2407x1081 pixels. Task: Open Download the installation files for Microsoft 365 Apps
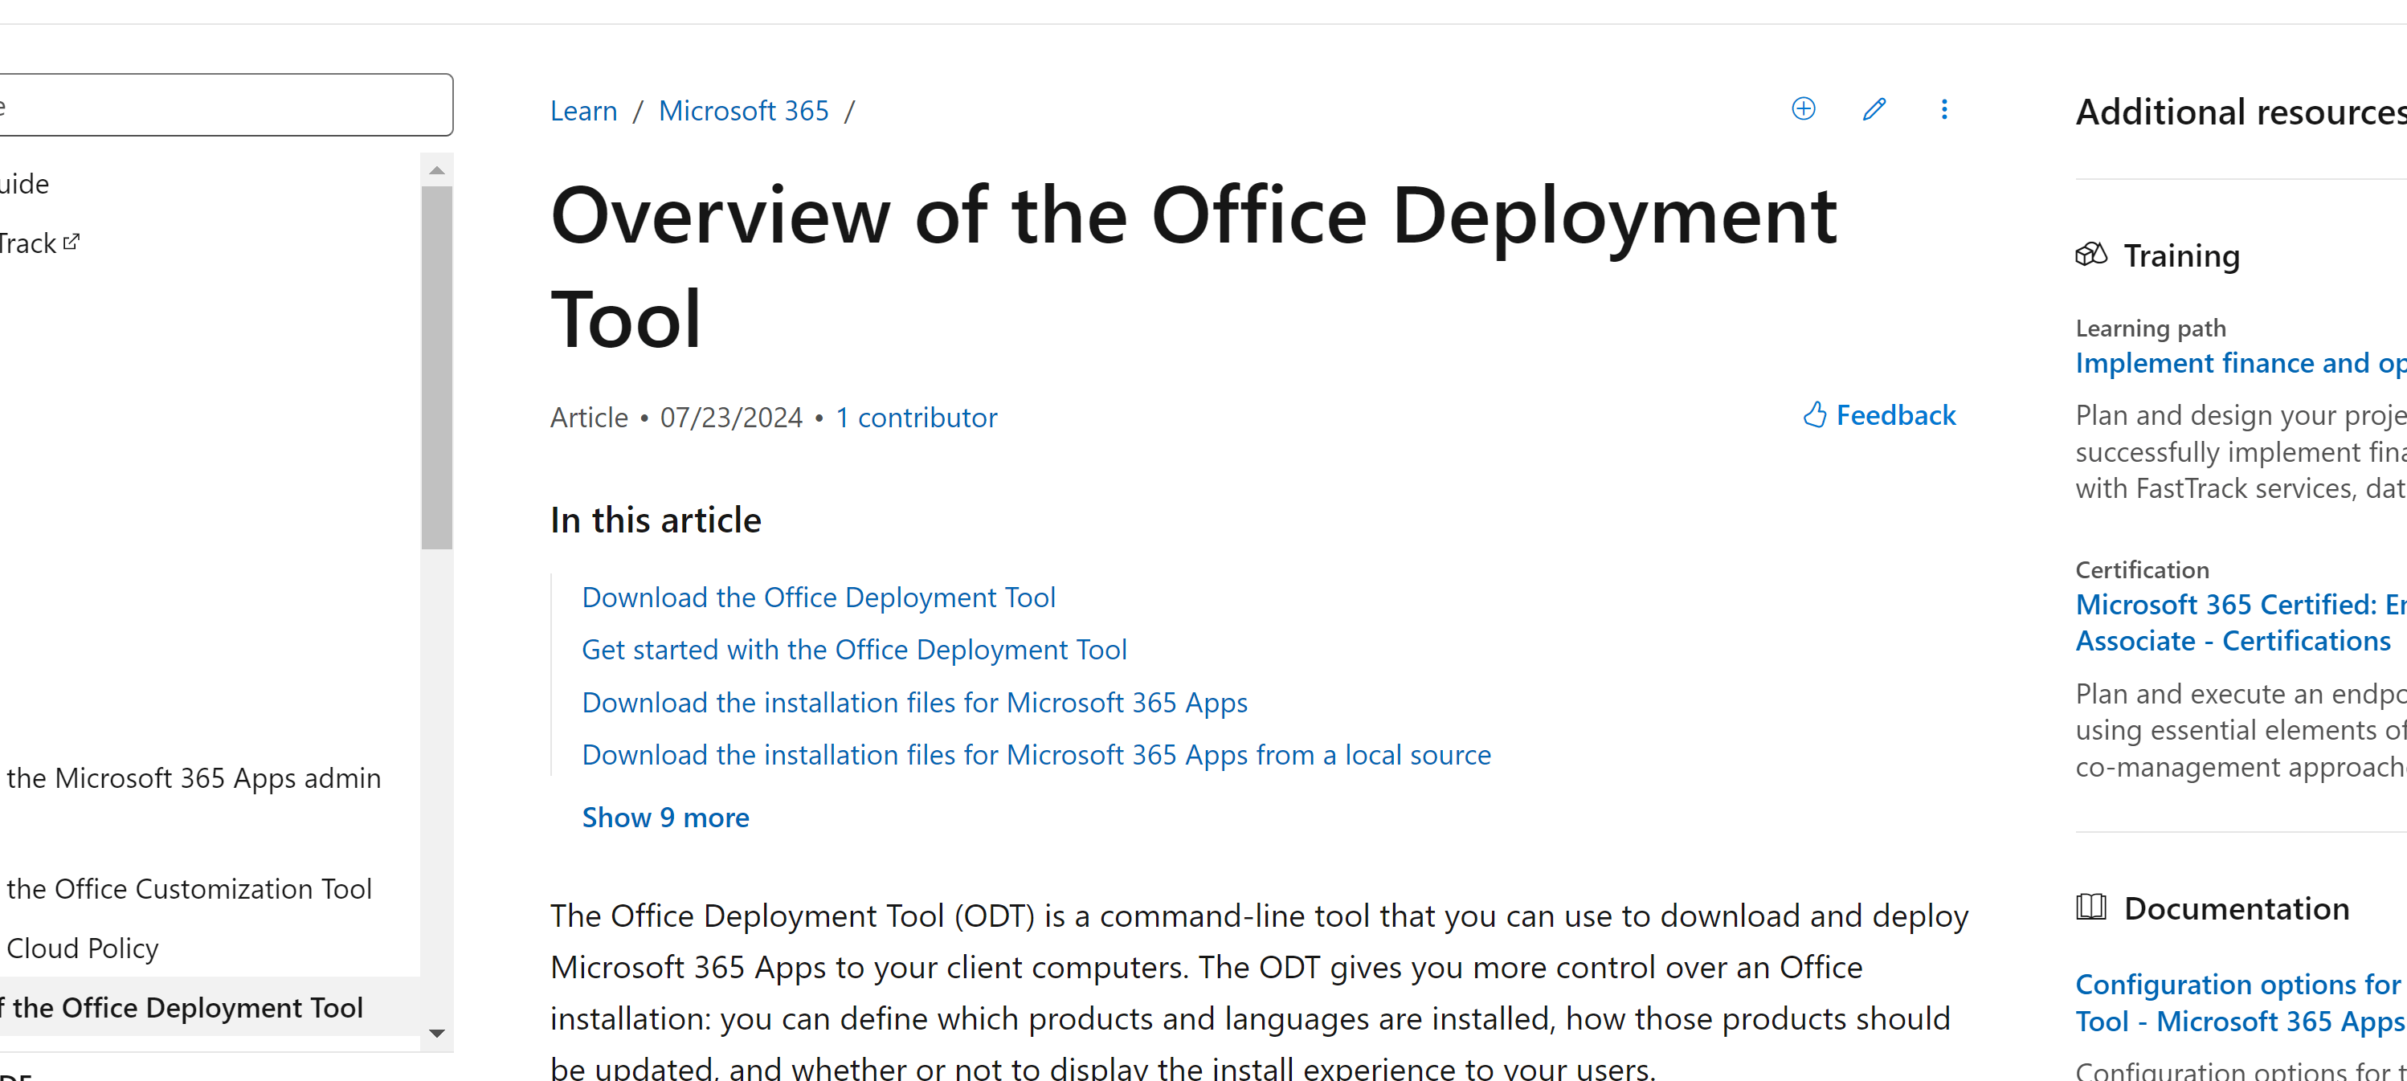click(915, 702)
